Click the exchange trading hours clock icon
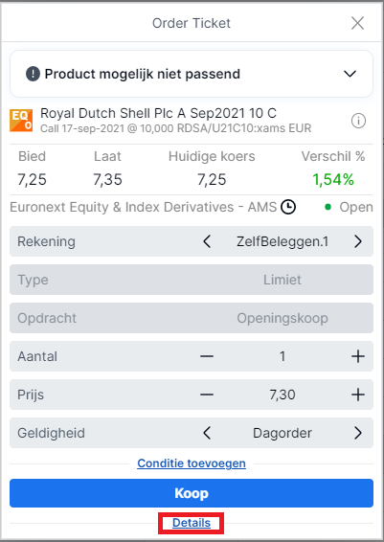The height and width of the screenshot is (542, 384). (288, 208)
